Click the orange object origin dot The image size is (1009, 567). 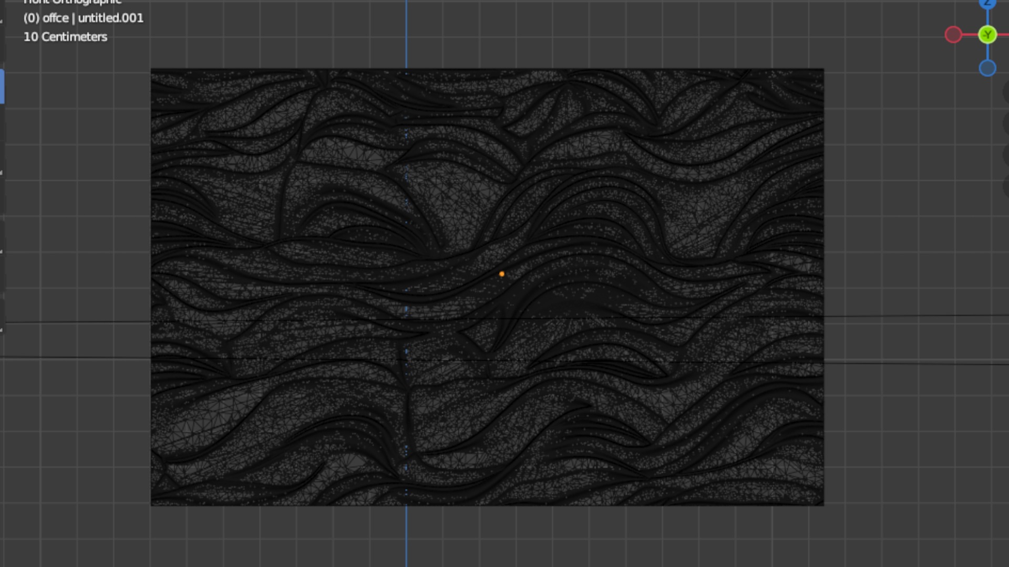(x=502, y=274)
